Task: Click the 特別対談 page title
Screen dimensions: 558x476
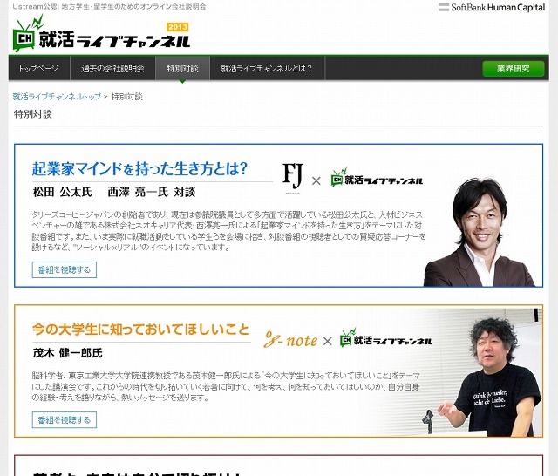Action: click(33, 114)
